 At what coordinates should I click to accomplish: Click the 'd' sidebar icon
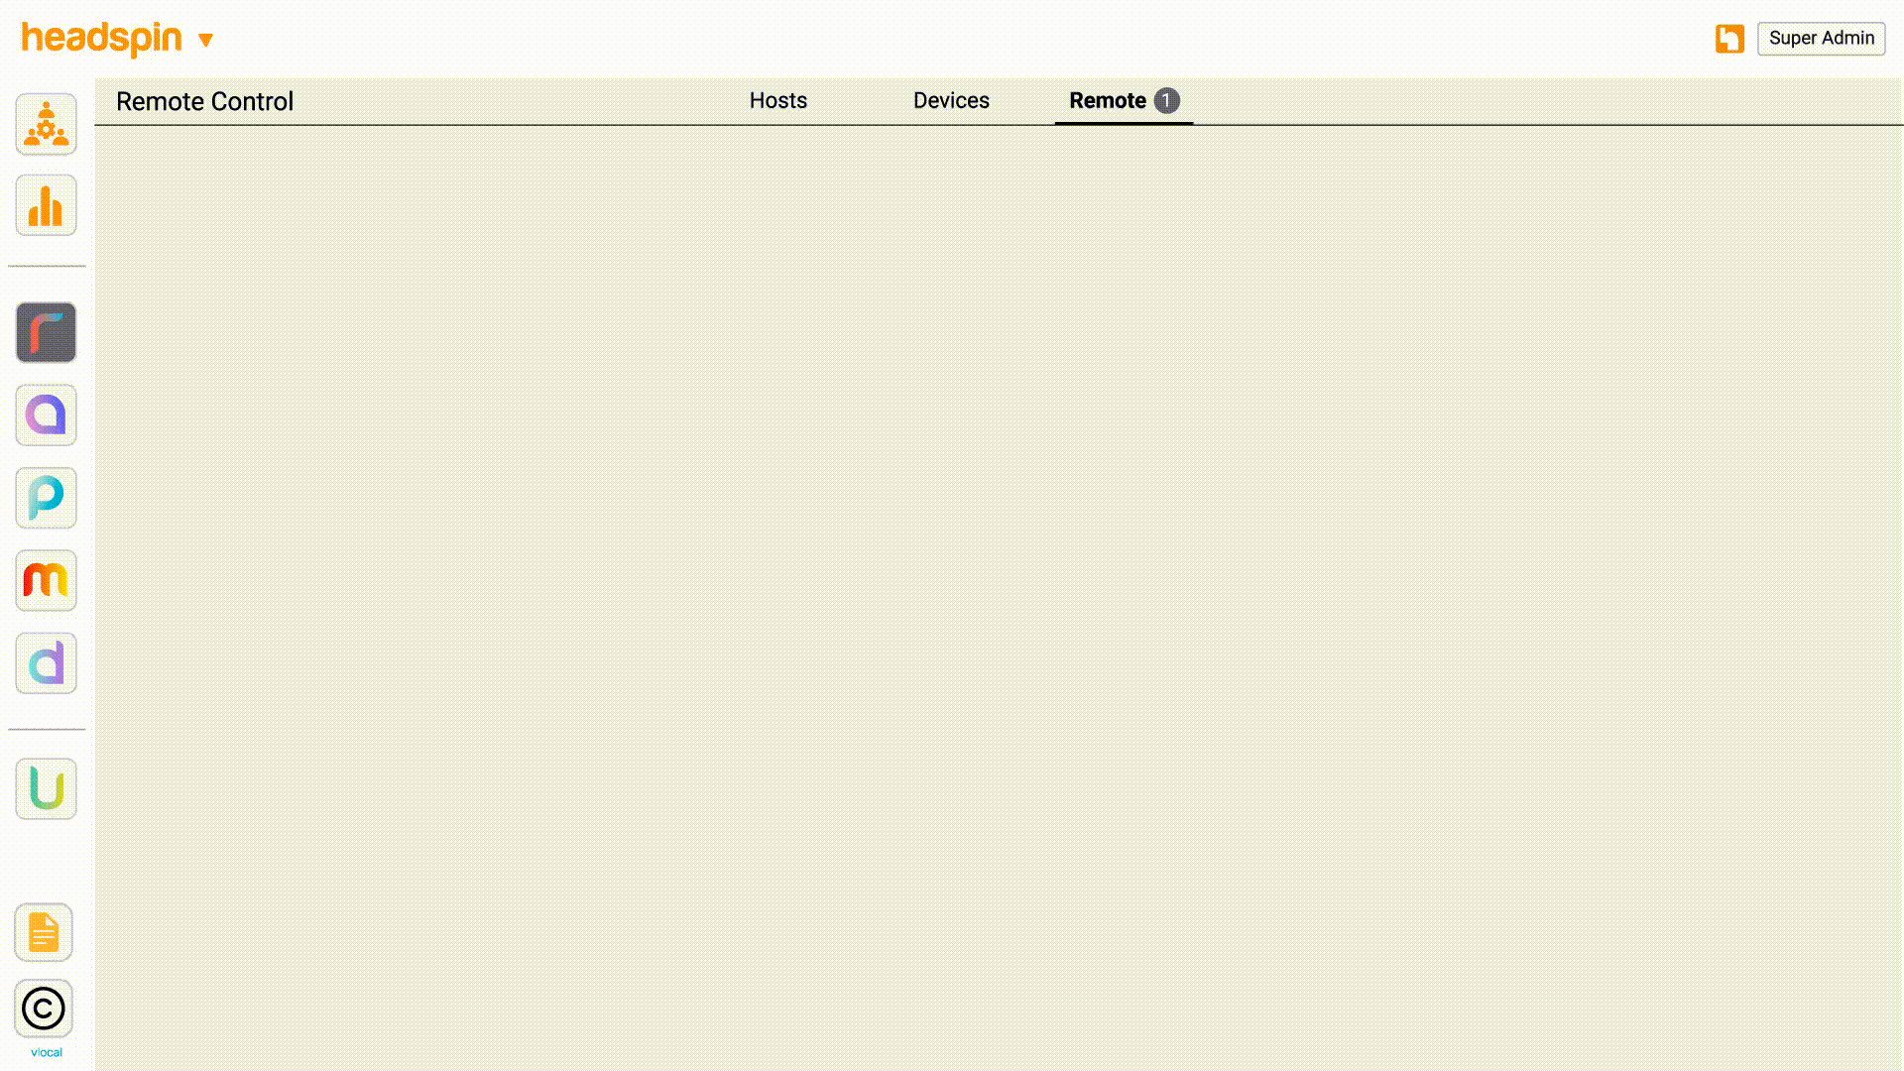pos(46,662)
